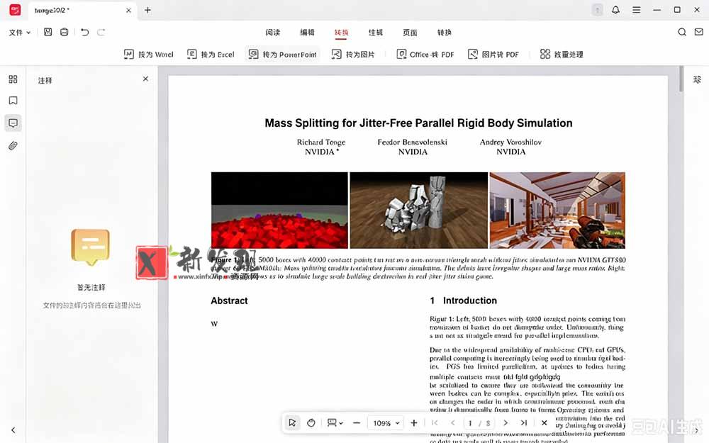Open the 文件 file dropdown menu

(x=19, y=32)
